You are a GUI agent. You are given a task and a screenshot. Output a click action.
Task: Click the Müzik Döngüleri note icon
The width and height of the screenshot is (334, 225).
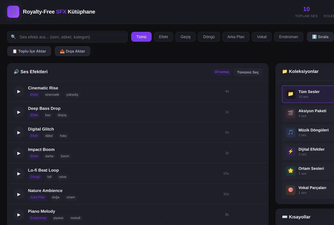(x=291, y=132)
